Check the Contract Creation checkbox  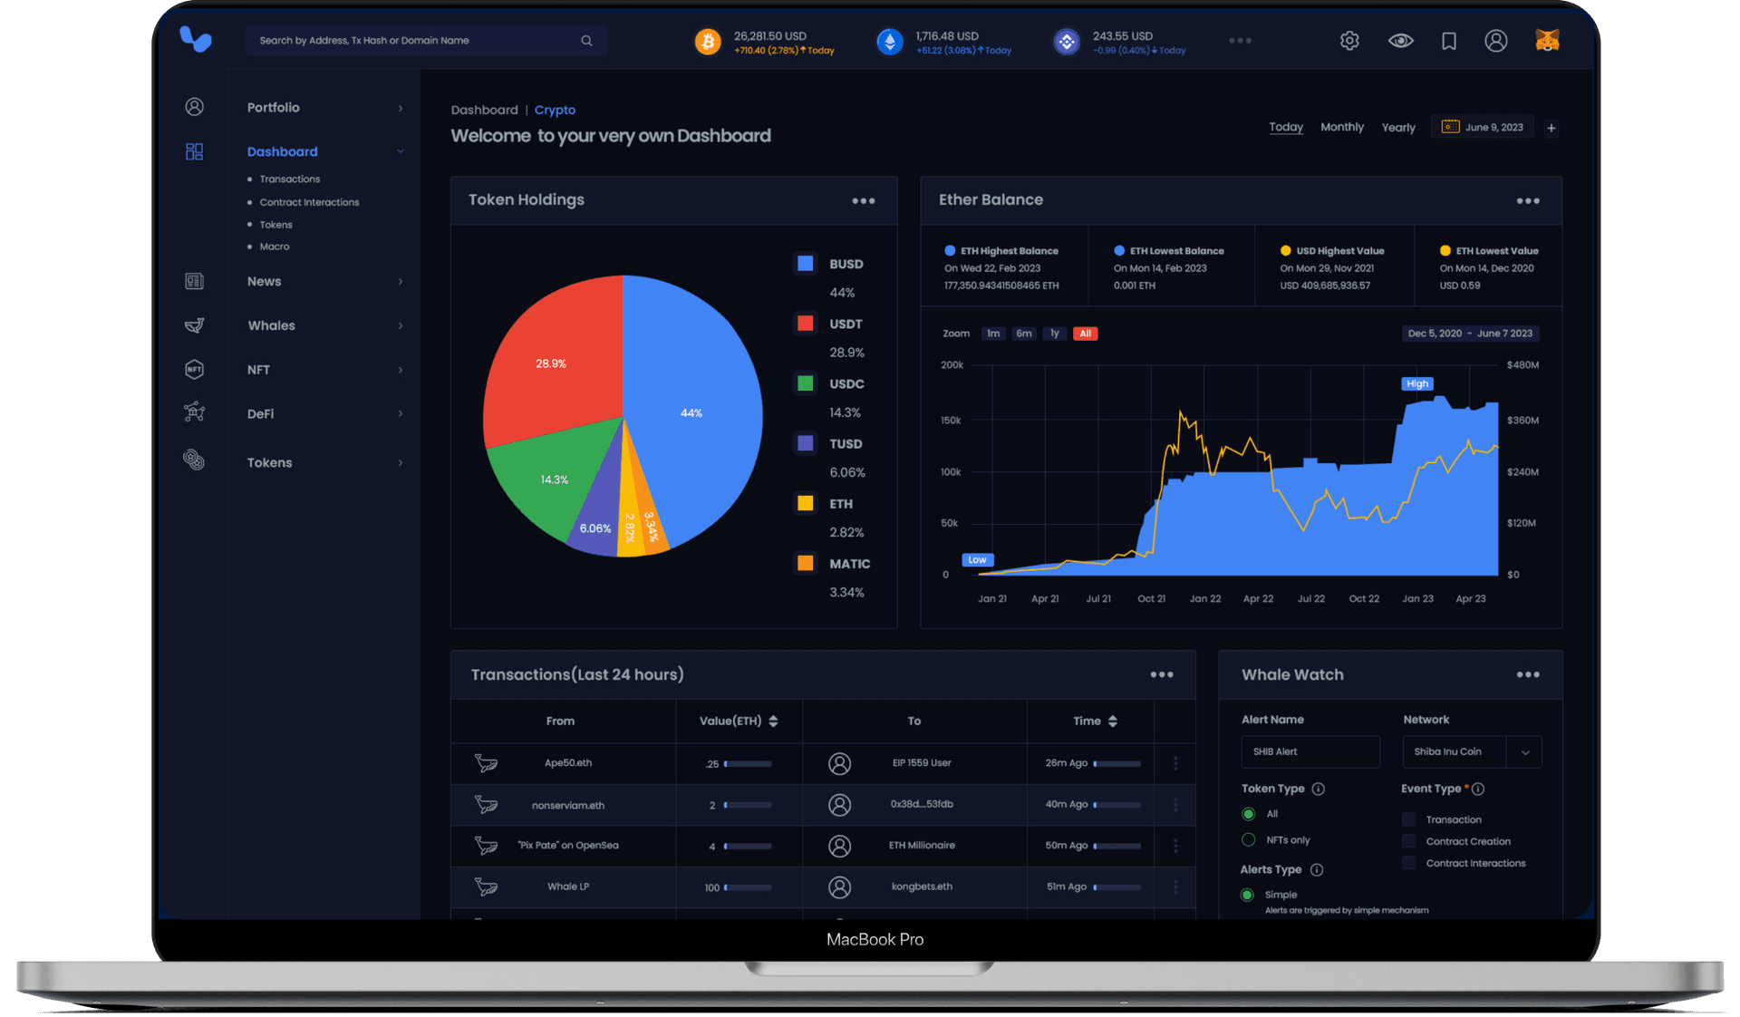click(1408, 841)
